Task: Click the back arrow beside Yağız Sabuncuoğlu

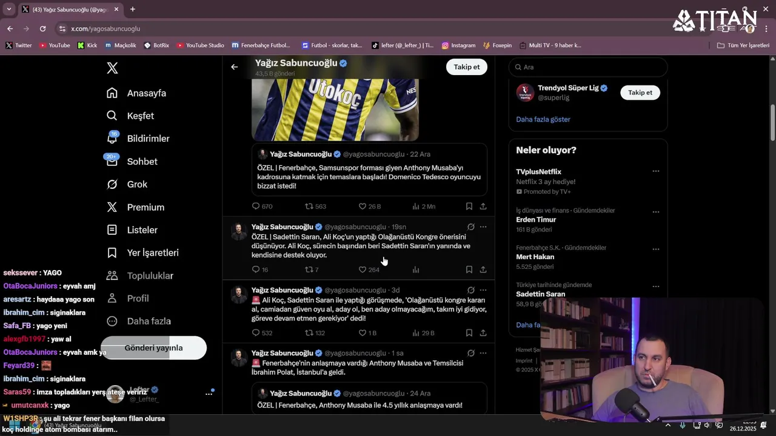Action: coord(234,67)
